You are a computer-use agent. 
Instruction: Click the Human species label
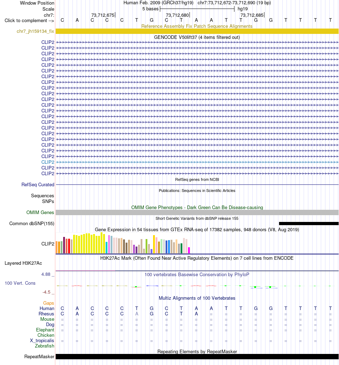click(47, 308)
